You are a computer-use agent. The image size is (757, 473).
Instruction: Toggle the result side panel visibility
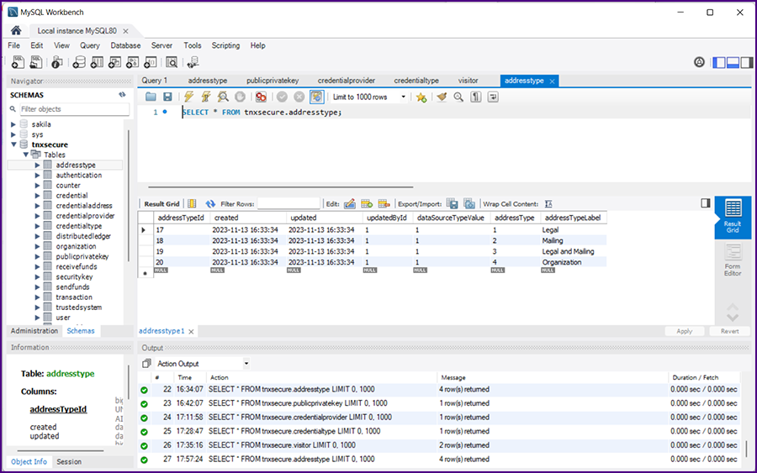(x=706, y=203)
